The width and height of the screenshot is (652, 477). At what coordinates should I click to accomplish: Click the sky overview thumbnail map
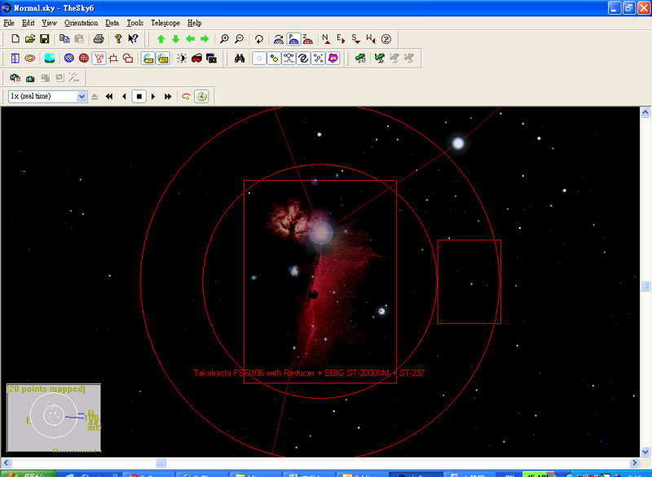point(54,418)
